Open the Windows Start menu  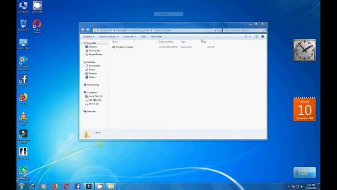[21, 186]
